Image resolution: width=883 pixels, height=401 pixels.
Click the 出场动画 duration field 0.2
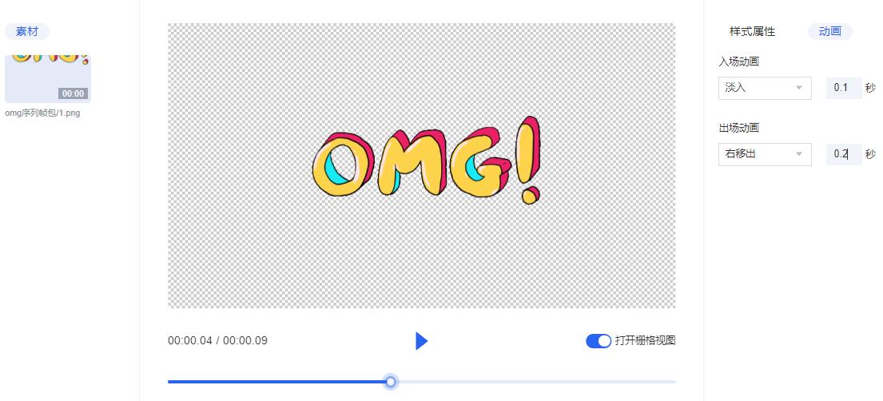(844, 153)
